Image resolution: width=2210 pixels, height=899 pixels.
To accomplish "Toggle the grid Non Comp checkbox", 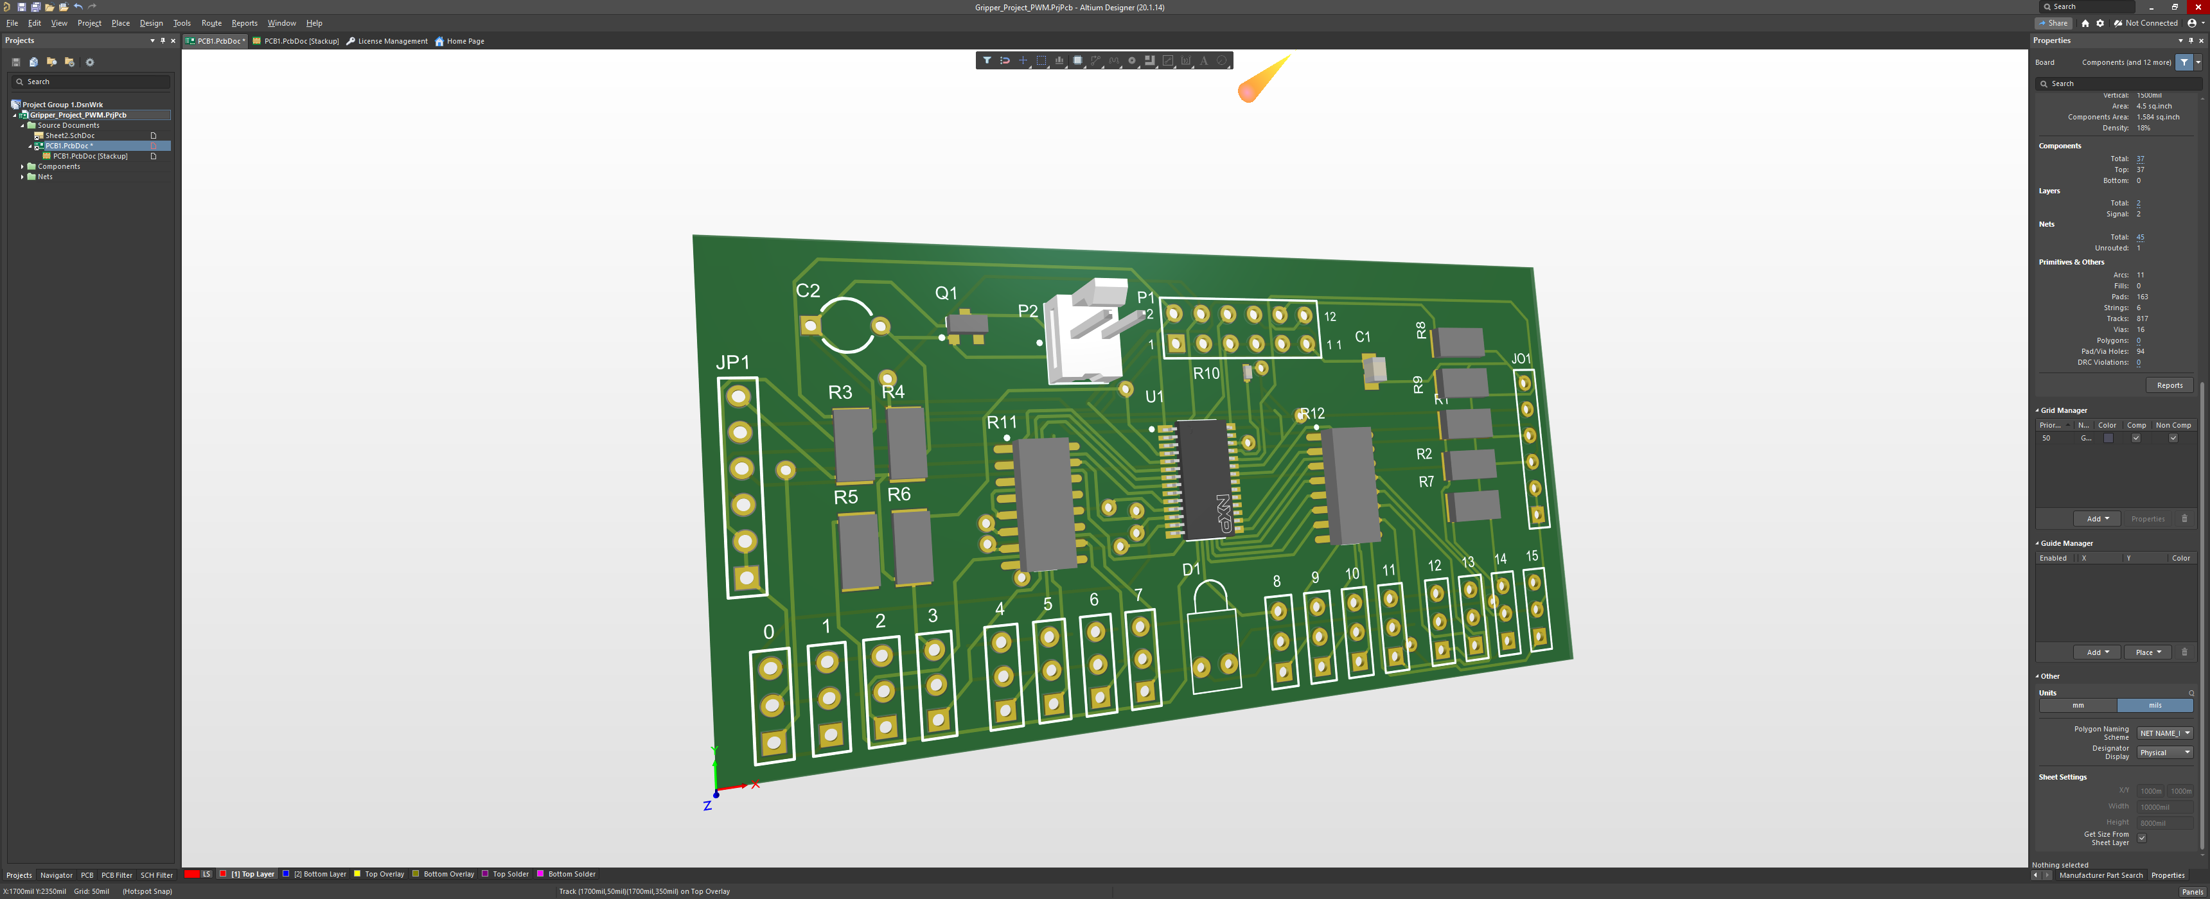I will coord(2173,437).
